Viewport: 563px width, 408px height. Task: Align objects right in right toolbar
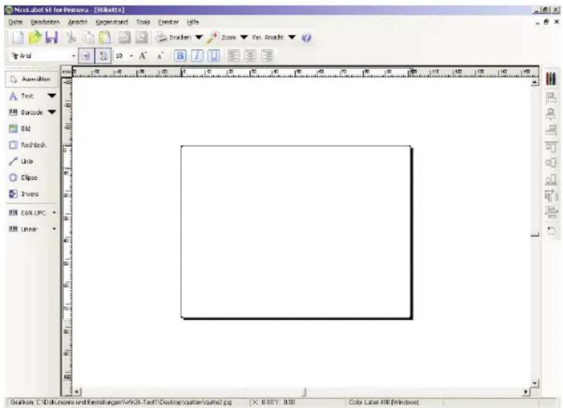click(551, 130)
